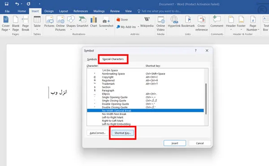The width and height of the screenshot is (269, 166).
Task: Click the Symbol dialog Help question mark
Action: (195, 50)
